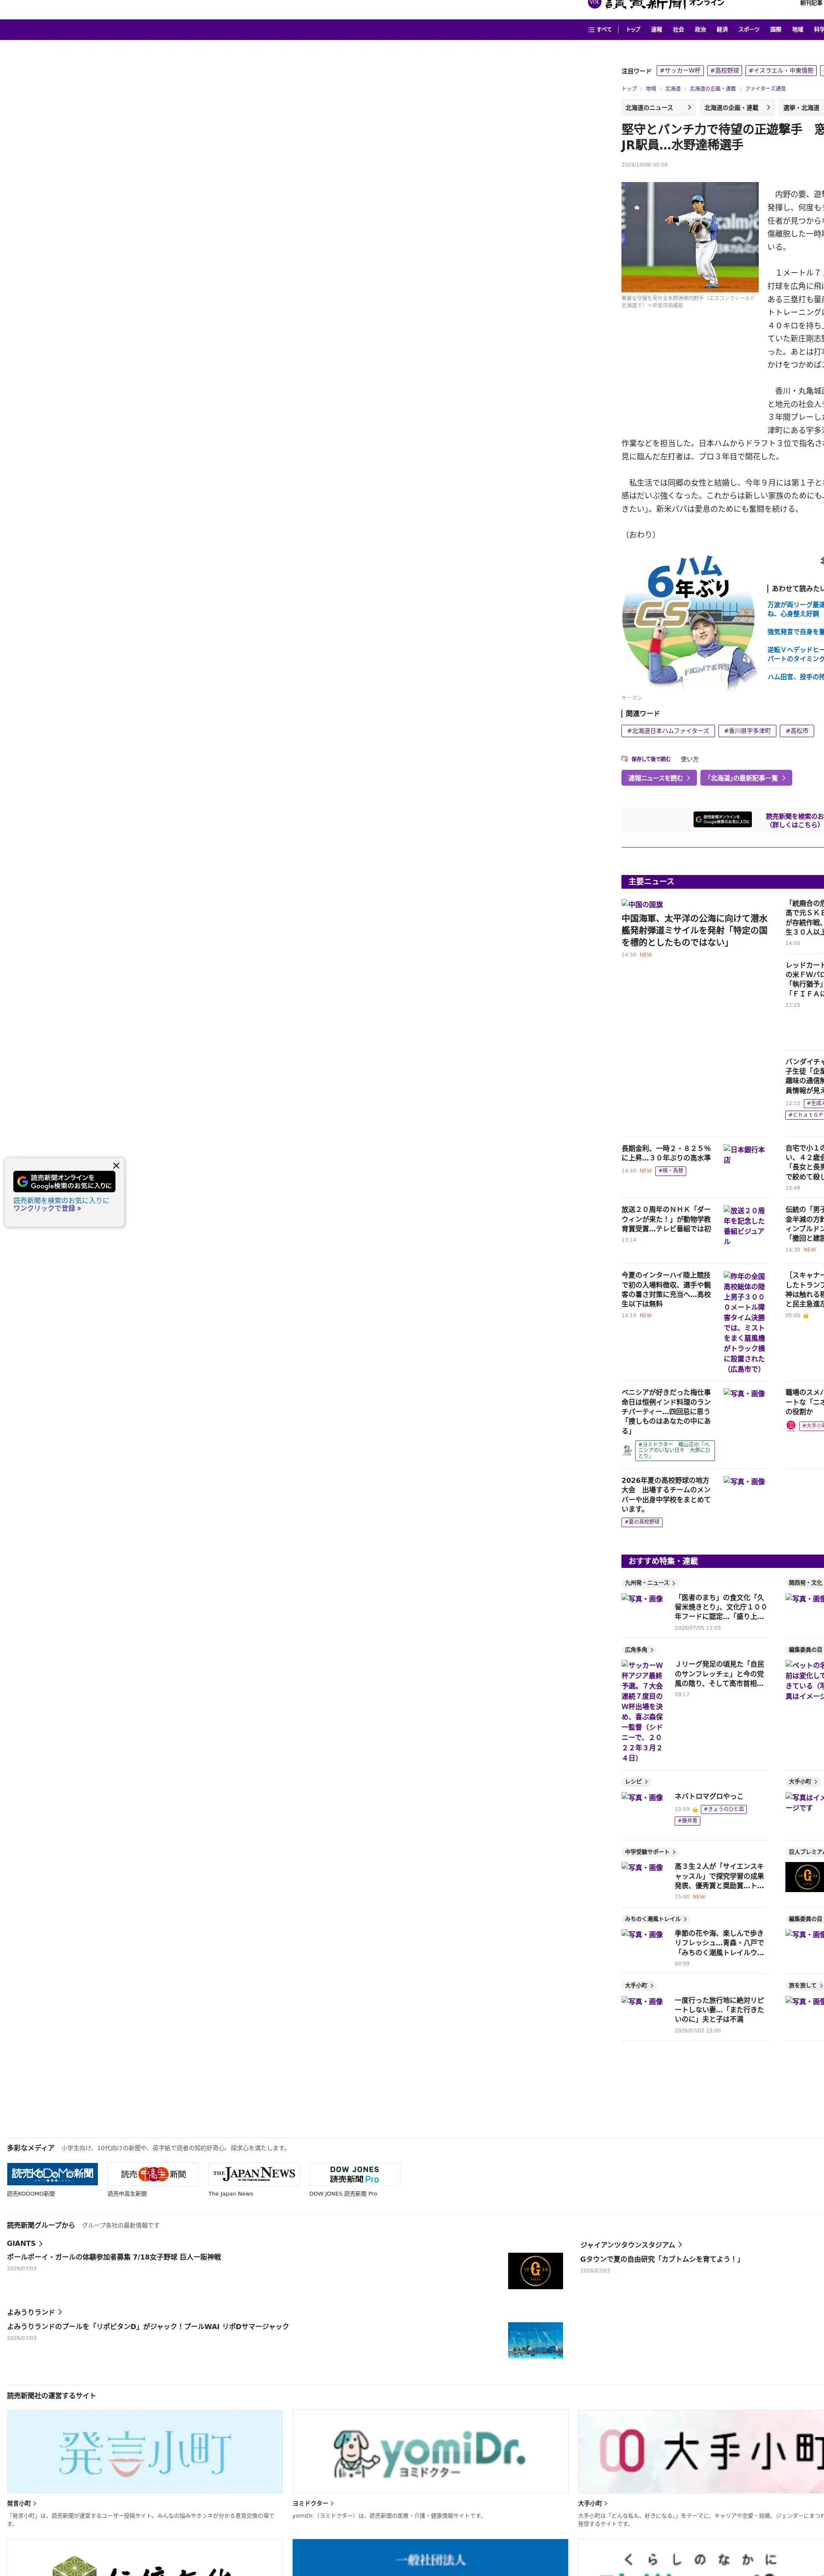Screen dimensions: 824x2576
Task: Click the #サッカーW杯 trending tag
Action: pyautogui.click(x=680, y=71)
